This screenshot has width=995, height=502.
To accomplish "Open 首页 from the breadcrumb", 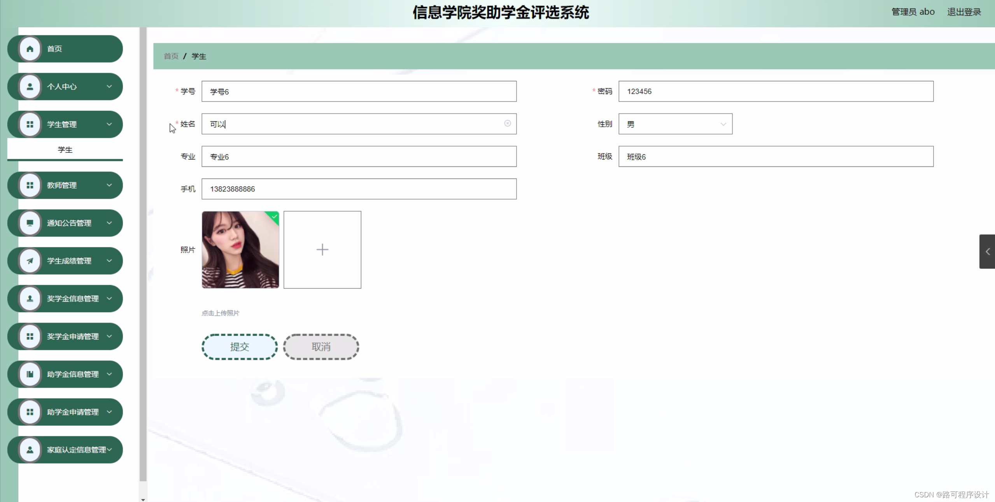I will (x=171, y=56).
